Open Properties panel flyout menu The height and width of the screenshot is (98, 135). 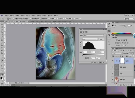click(106, 29)
